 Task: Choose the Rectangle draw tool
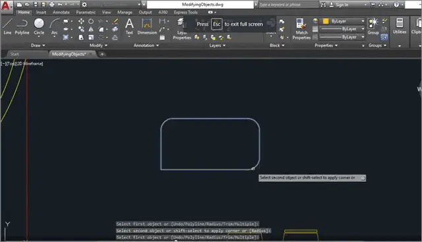66,21
